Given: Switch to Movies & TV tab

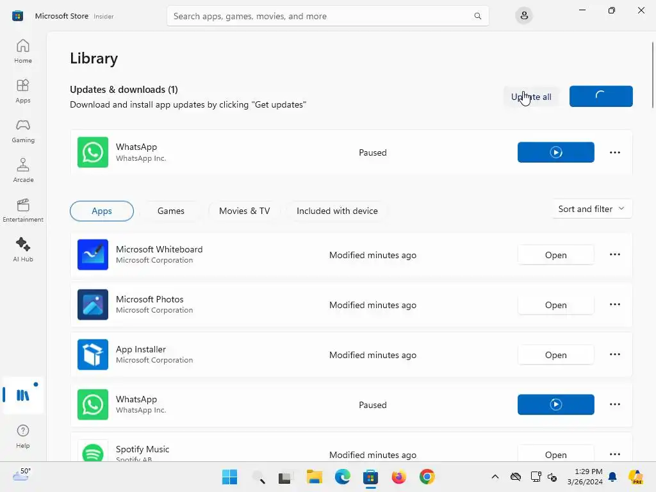Looking at the screenshot, I should tap(244, 211).
